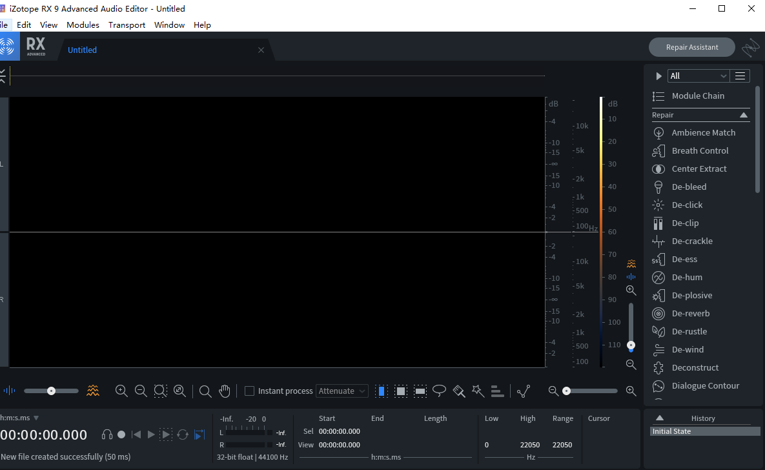Open the De-hum module

pos(687,277)
